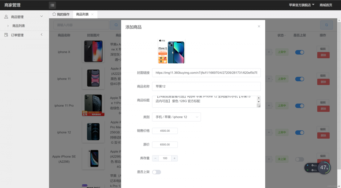Click the plus stepper in Apple iPhone SE row
Viewport: 341px width, 188px height.
pyautogui.click(x=269, y=159)
